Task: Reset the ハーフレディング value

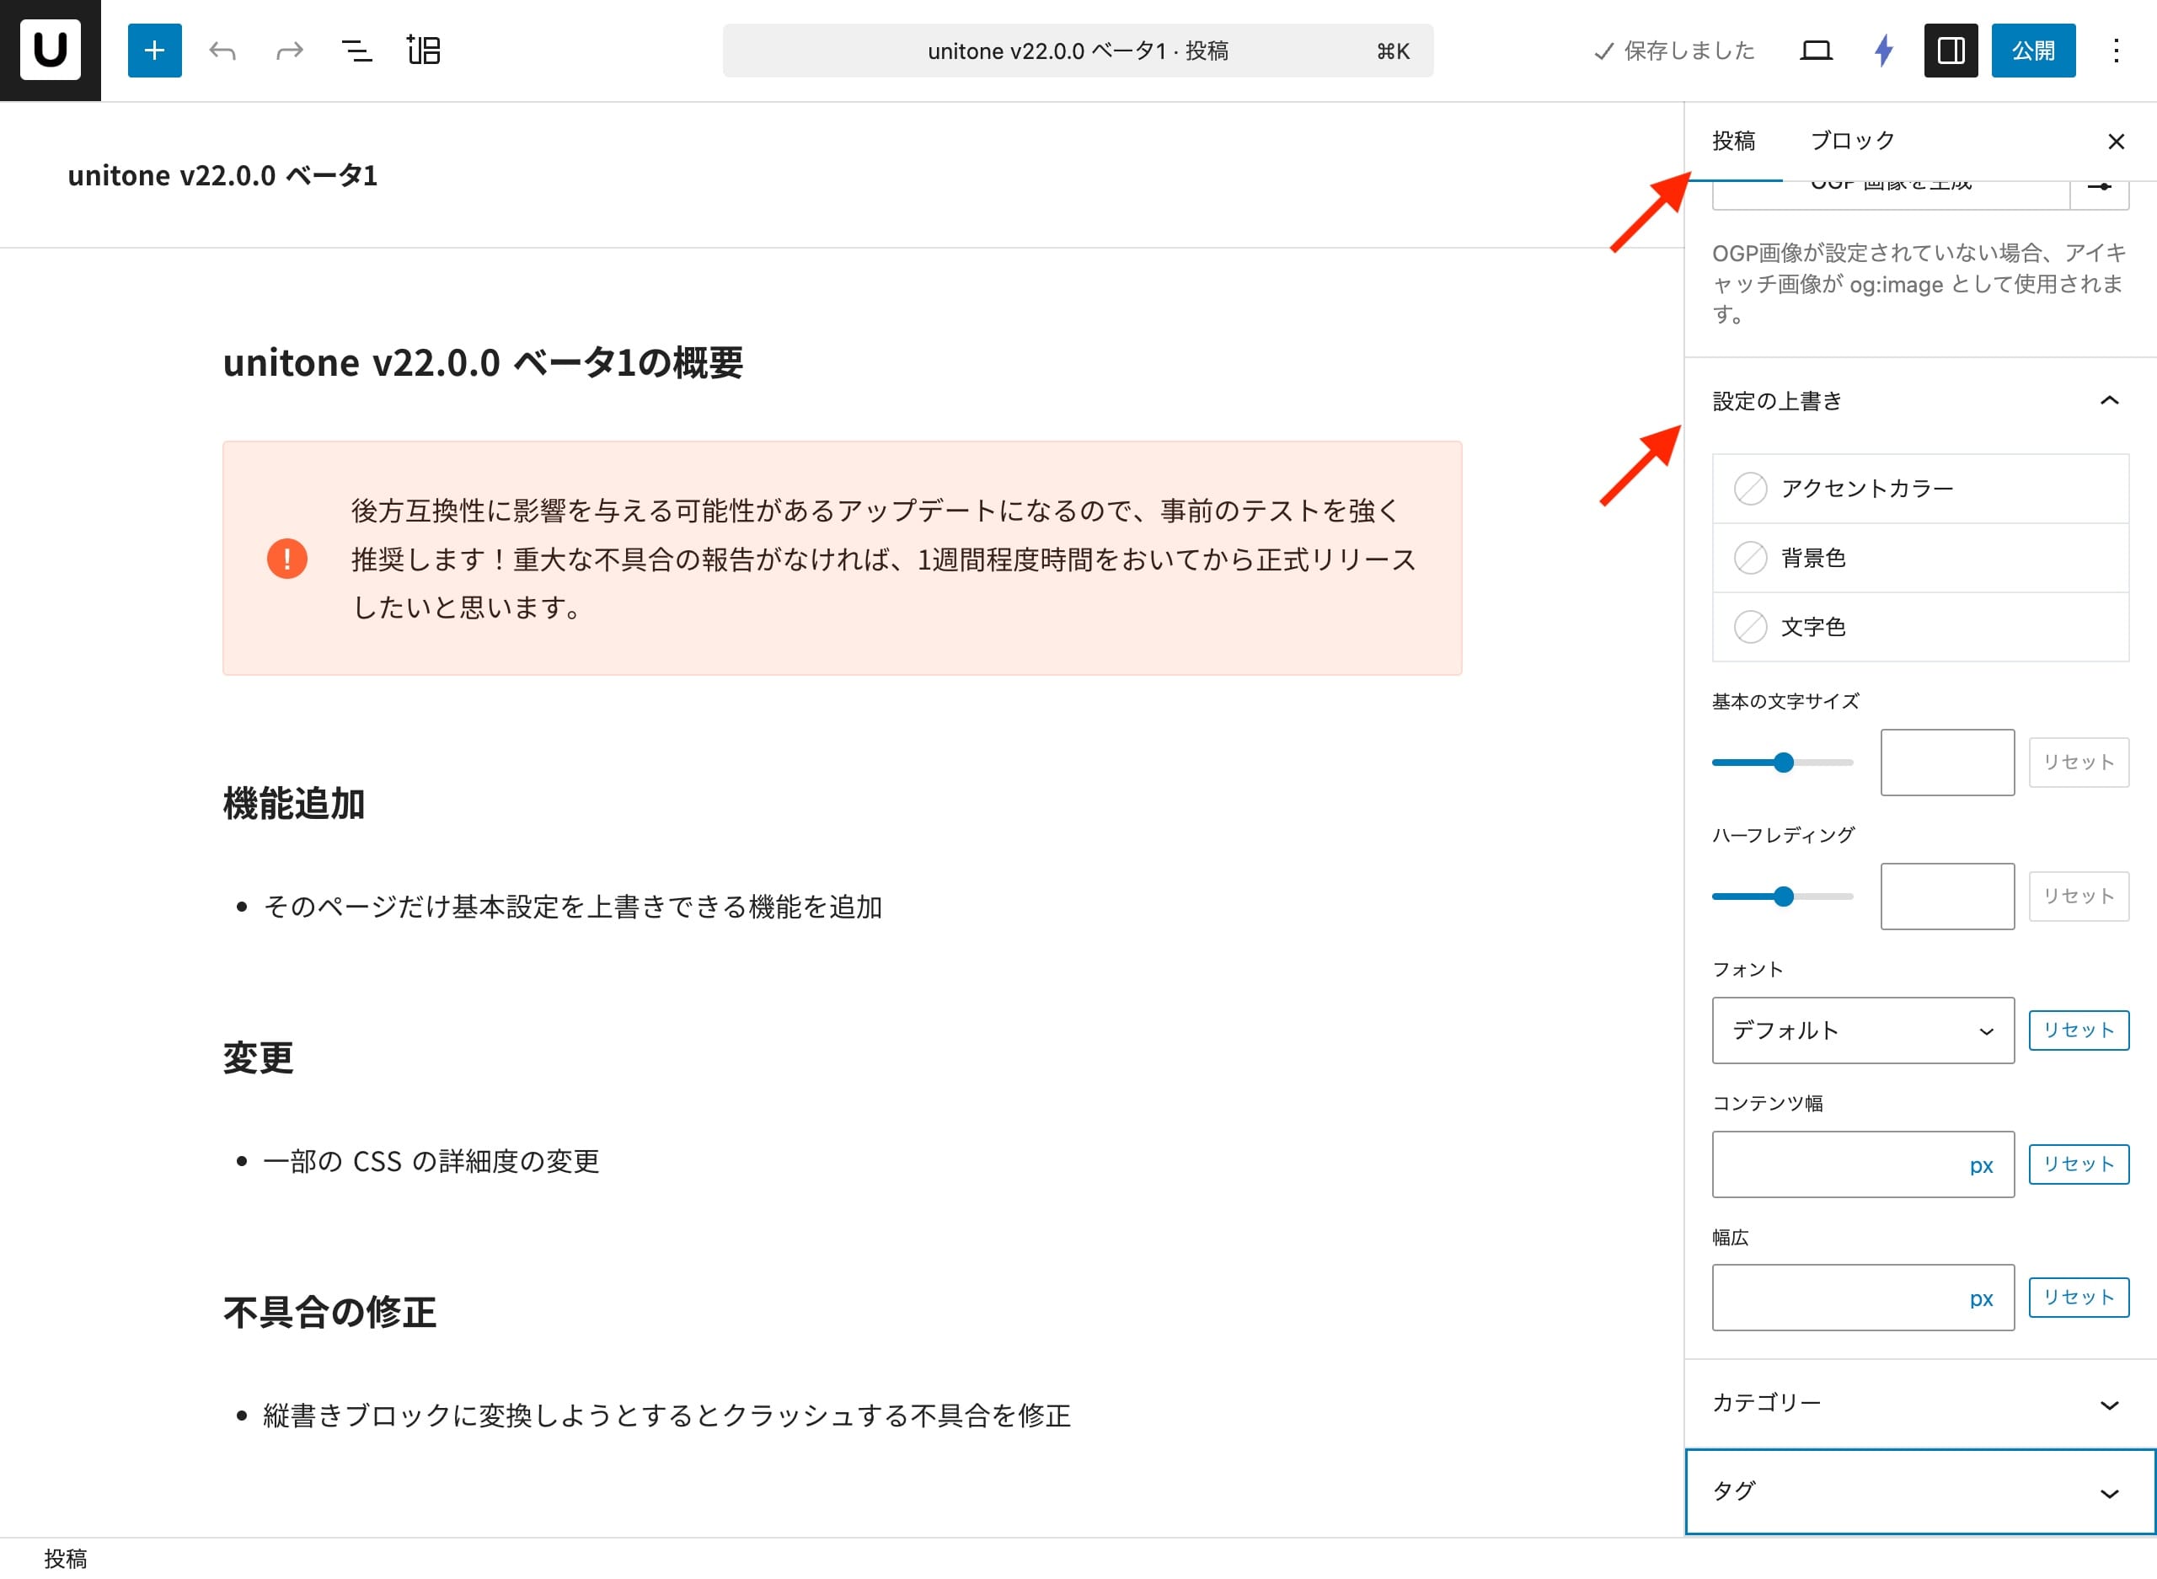Action: click(x=2079, y=897)
